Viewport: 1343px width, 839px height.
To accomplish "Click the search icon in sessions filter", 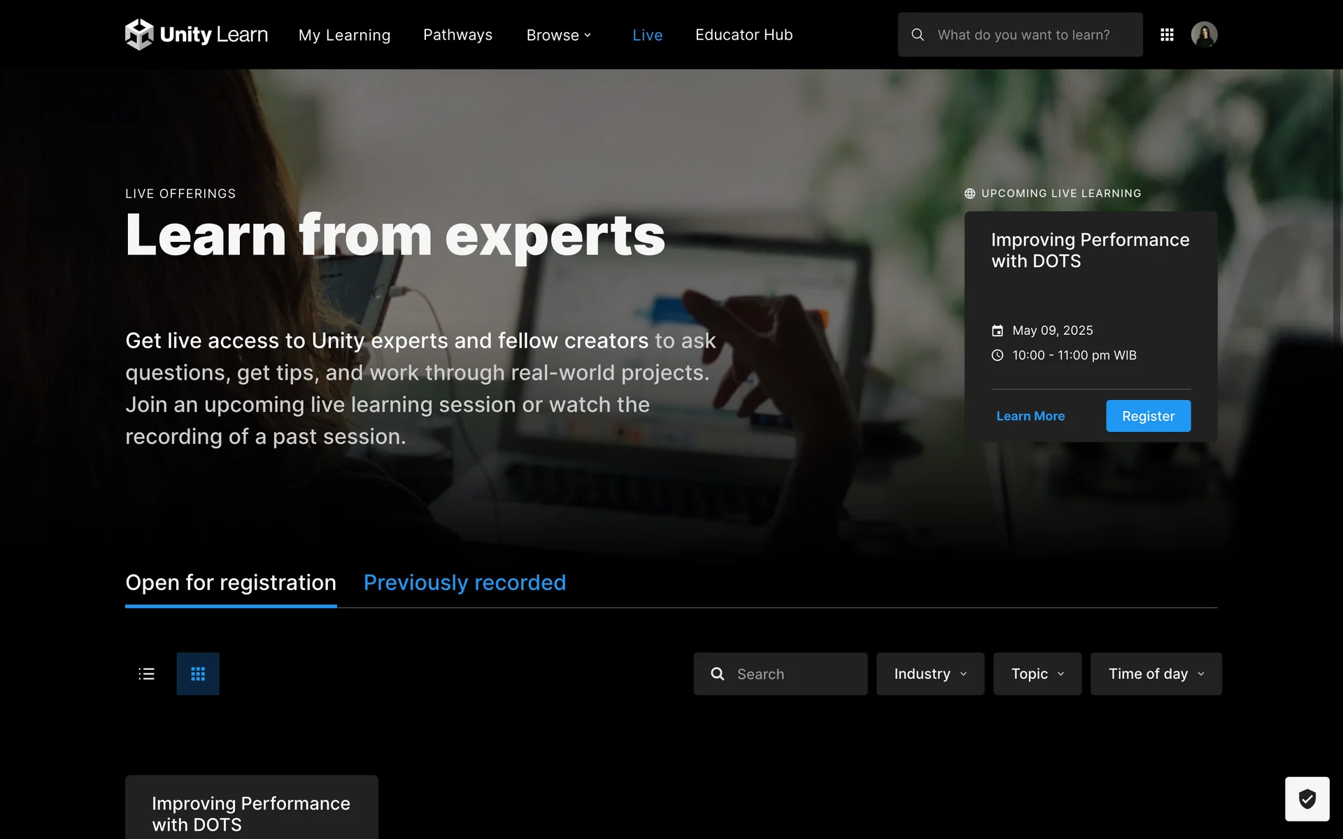I will point(717,674).
